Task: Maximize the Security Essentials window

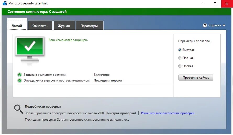Action: click(x=215, y=4)
